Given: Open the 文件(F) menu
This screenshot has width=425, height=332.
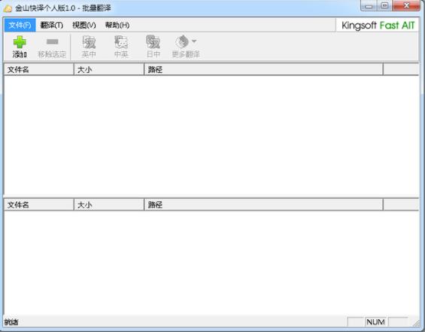Looking at the screenshot, I should [x=20, y=26].
